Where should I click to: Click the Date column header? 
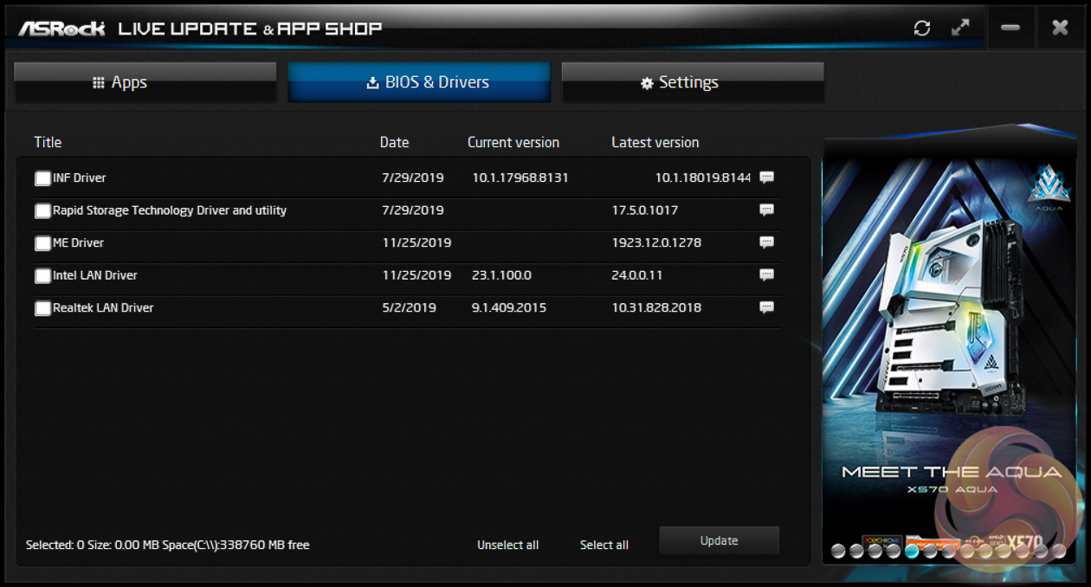[395, 142]
